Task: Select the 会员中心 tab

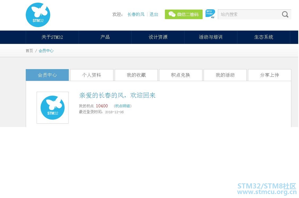Action: point(47,75)
